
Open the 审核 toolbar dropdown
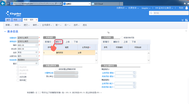[36, 25]
